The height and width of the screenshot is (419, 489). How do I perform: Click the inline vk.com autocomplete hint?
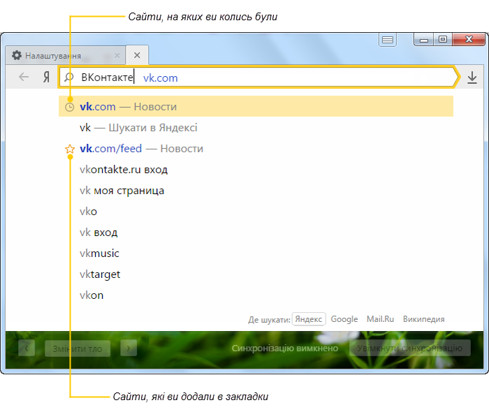(160, 78)
